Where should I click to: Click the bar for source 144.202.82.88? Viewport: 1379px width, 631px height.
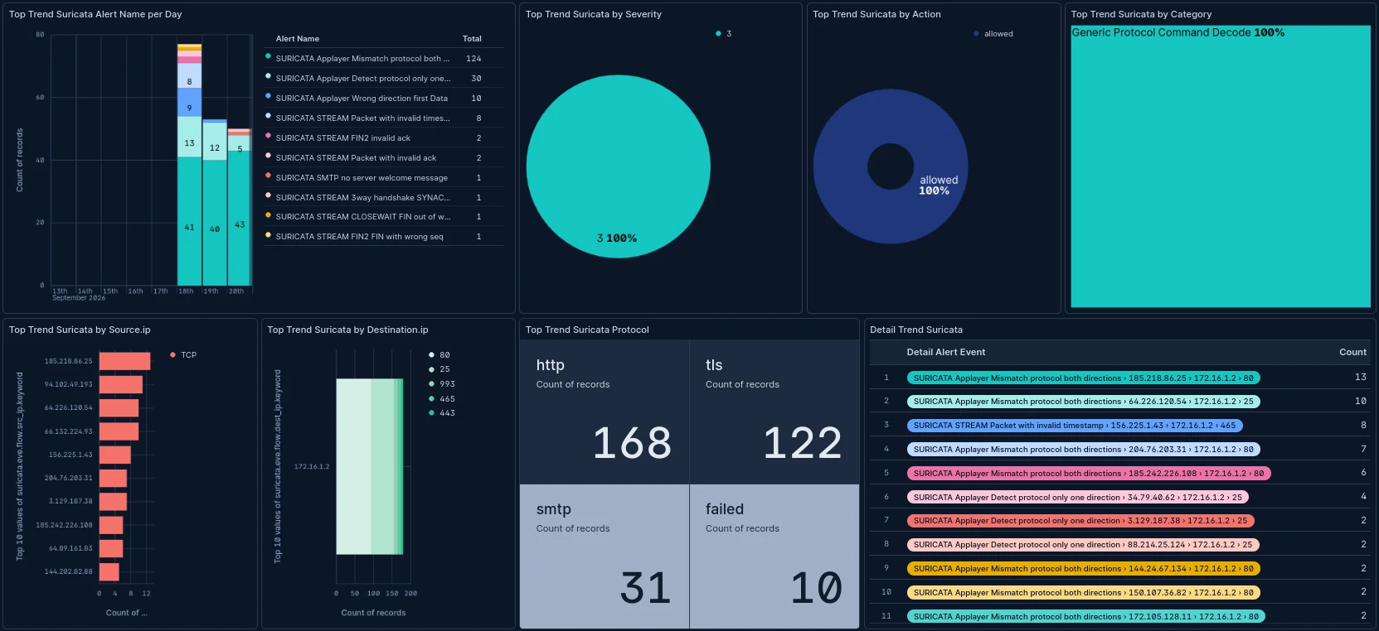tap(109, 571)
